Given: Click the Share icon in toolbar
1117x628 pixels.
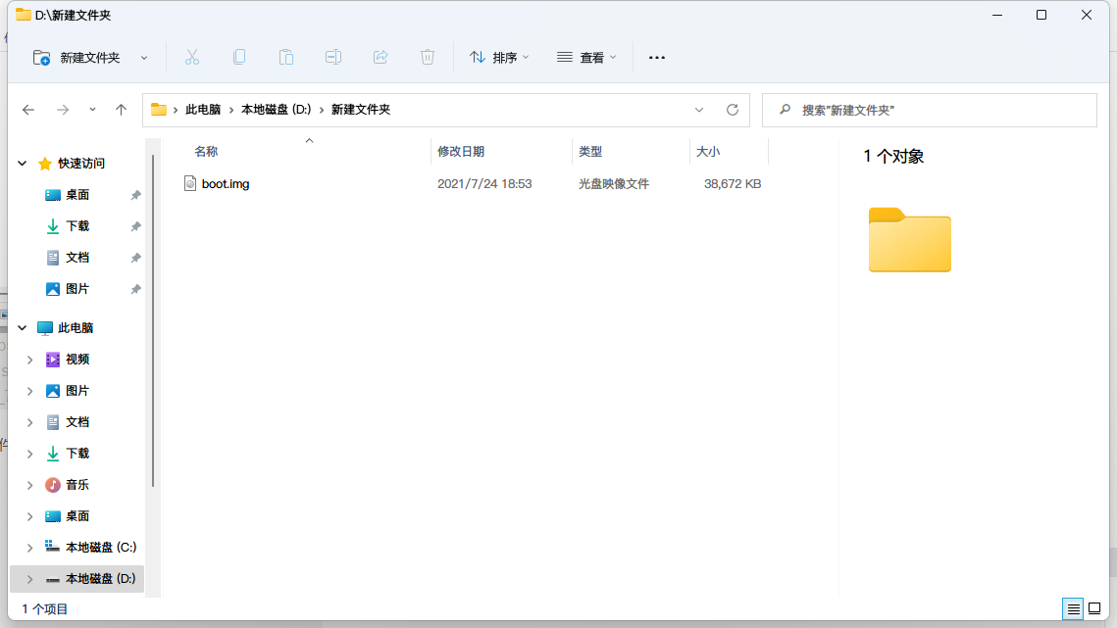Looking at the screenshot, I should pos(381,58).
